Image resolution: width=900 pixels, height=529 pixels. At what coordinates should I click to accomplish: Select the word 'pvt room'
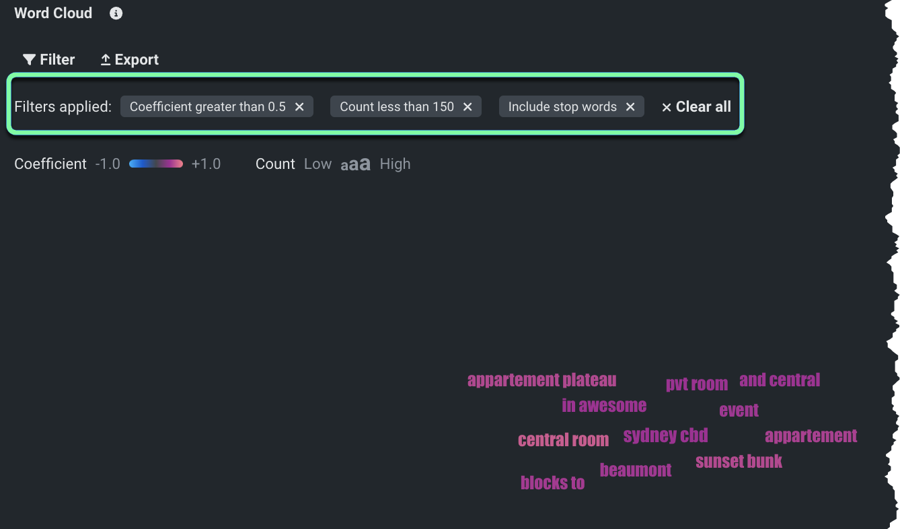pyautogui.click(x=696, y=384)
